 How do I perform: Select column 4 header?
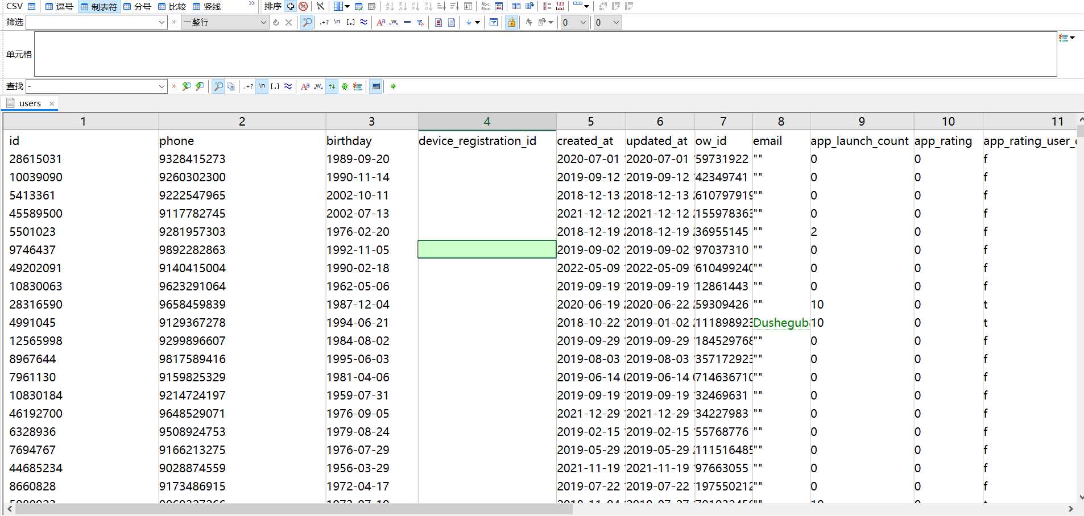click(487, 121)
